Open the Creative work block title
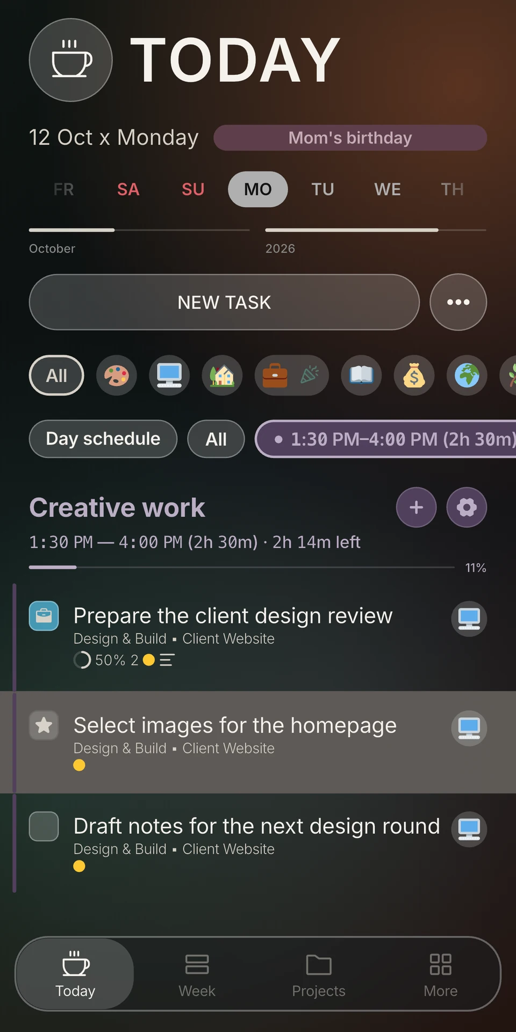The height and width of the screenshot is (1032, 516). pos(117,507)
